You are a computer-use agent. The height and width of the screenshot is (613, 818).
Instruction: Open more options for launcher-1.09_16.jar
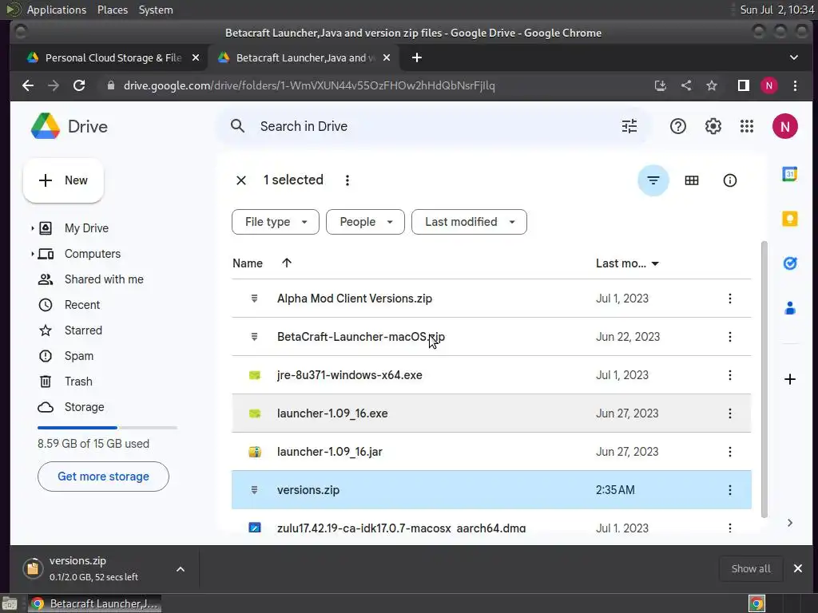(x=729, y=452)
